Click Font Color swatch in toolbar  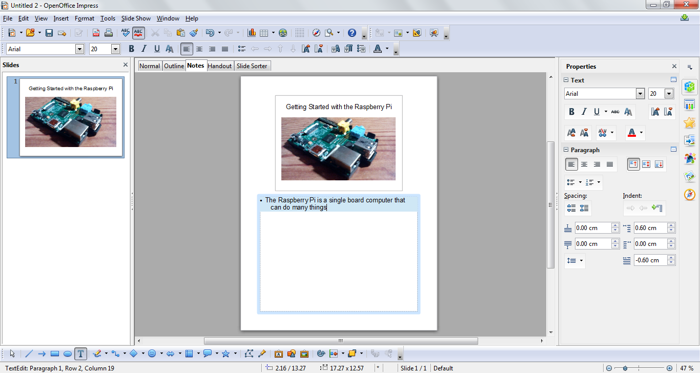pos(378,49)
